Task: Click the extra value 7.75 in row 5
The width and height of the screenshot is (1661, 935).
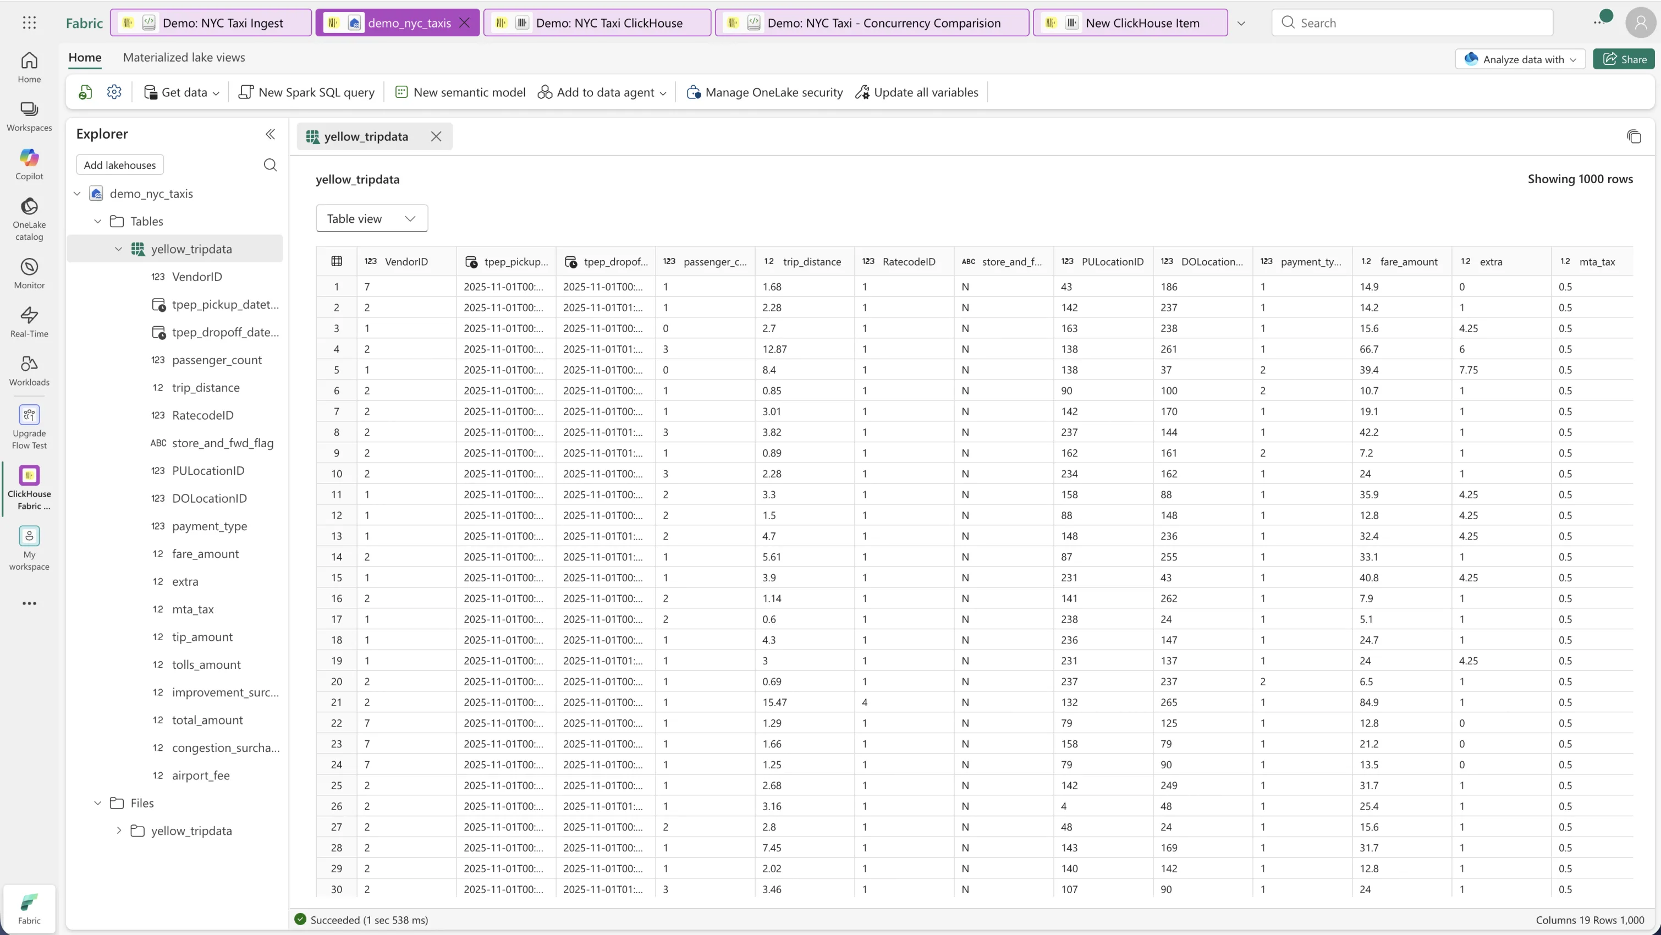Action: point(1468,370)
